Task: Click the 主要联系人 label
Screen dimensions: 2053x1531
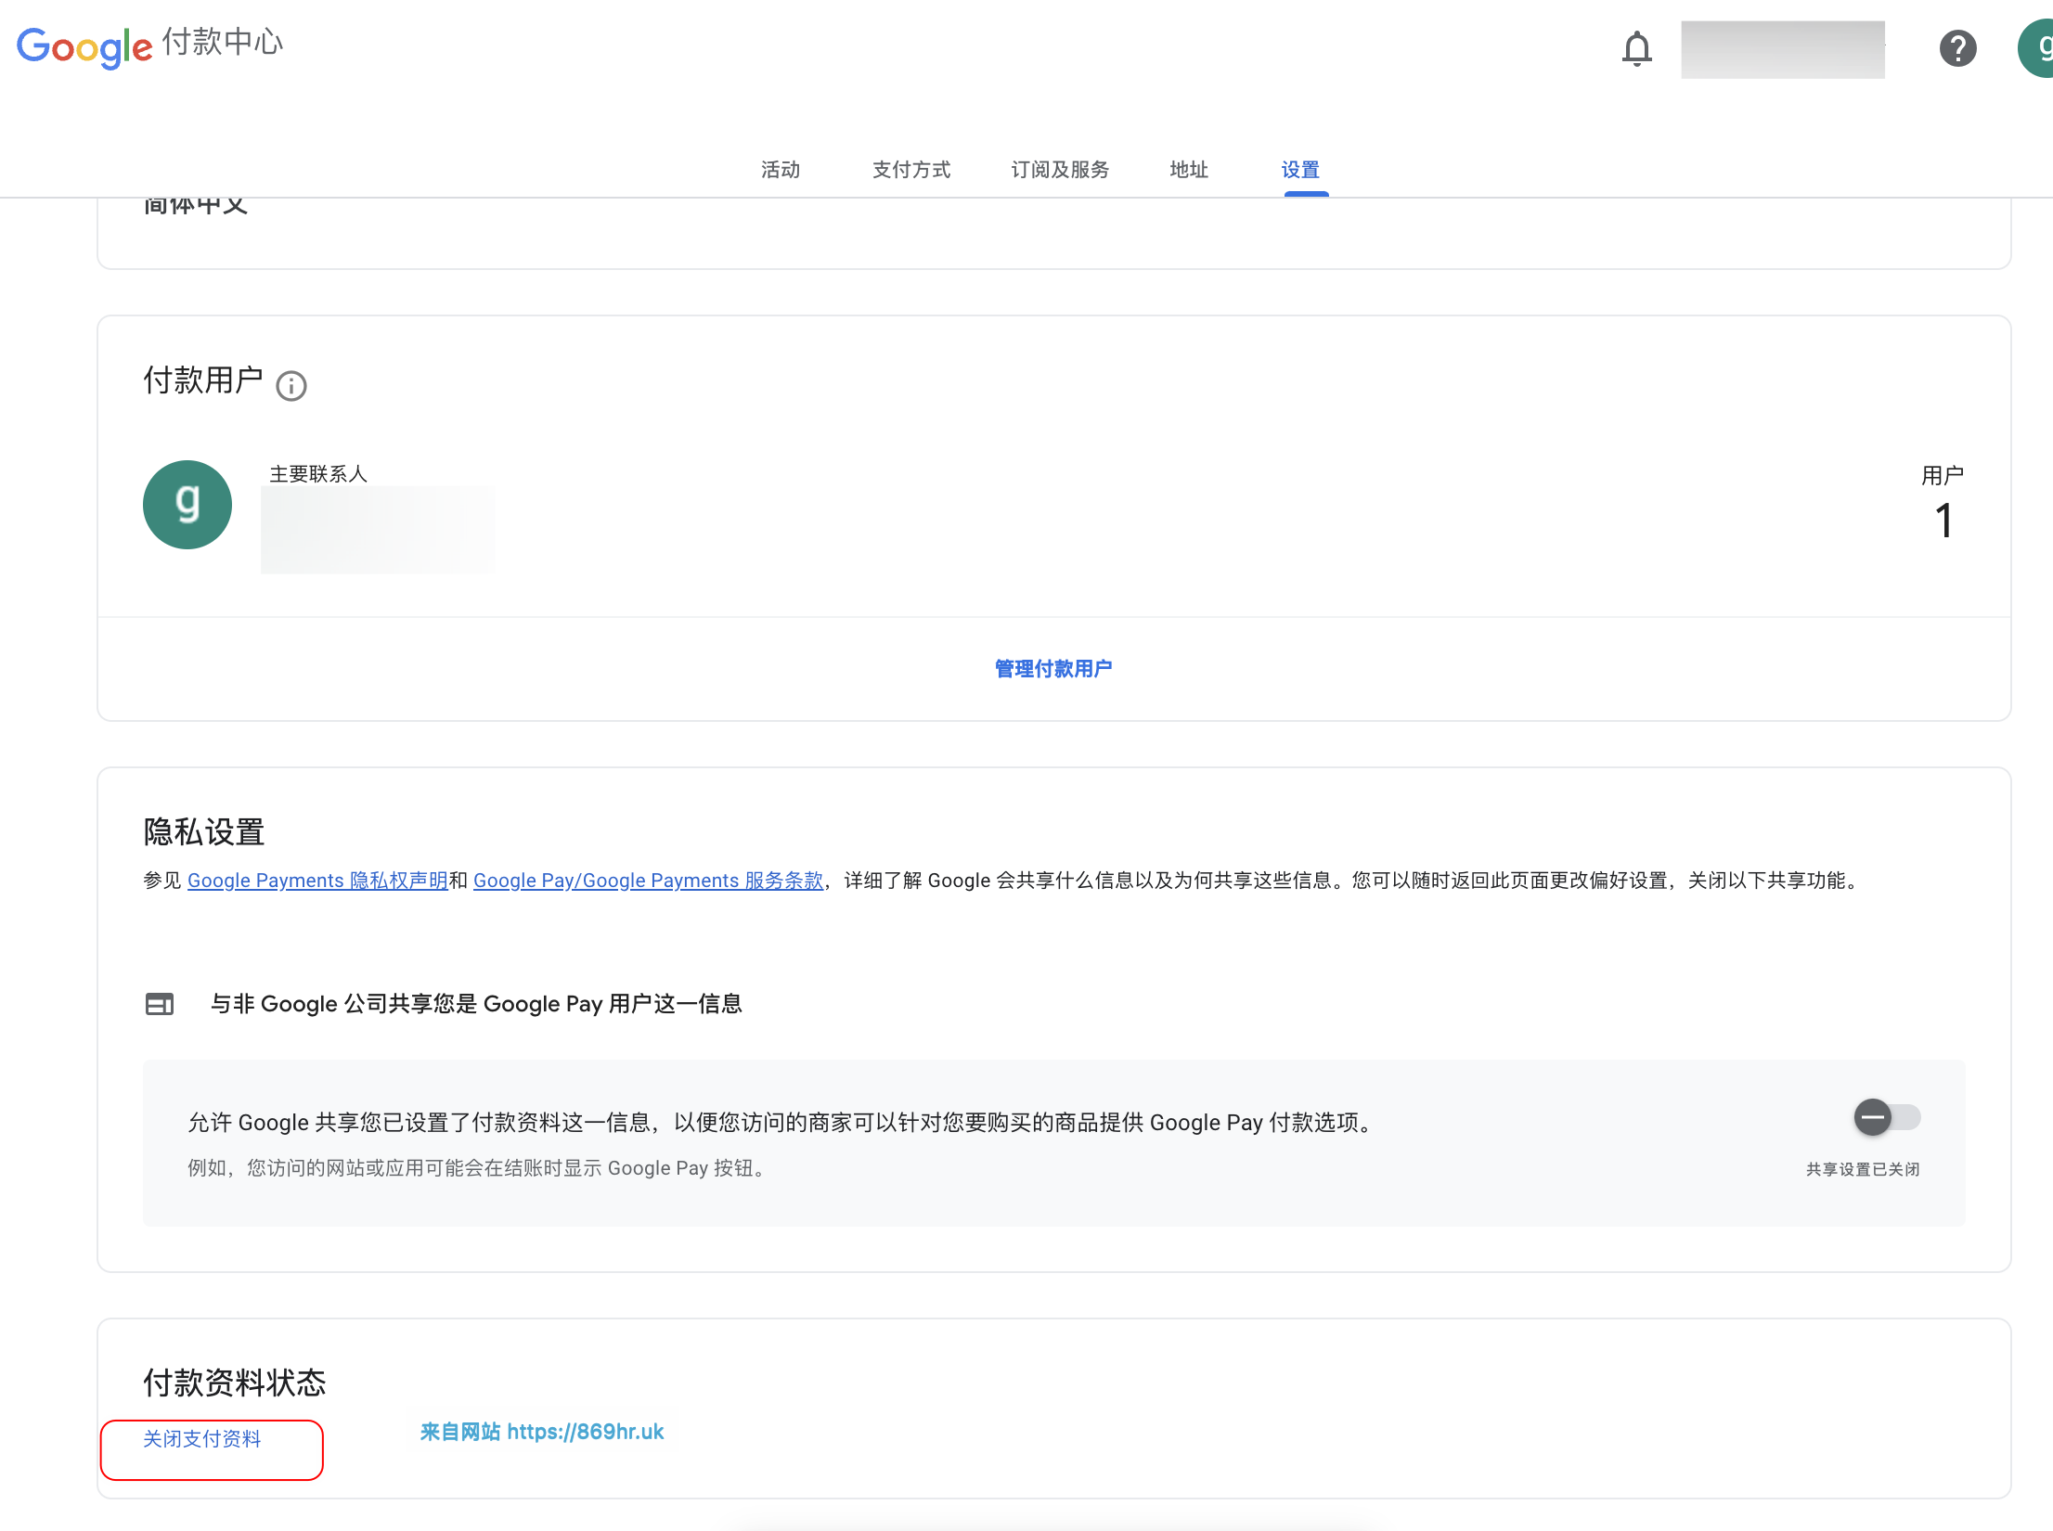Action: point(318,474)
